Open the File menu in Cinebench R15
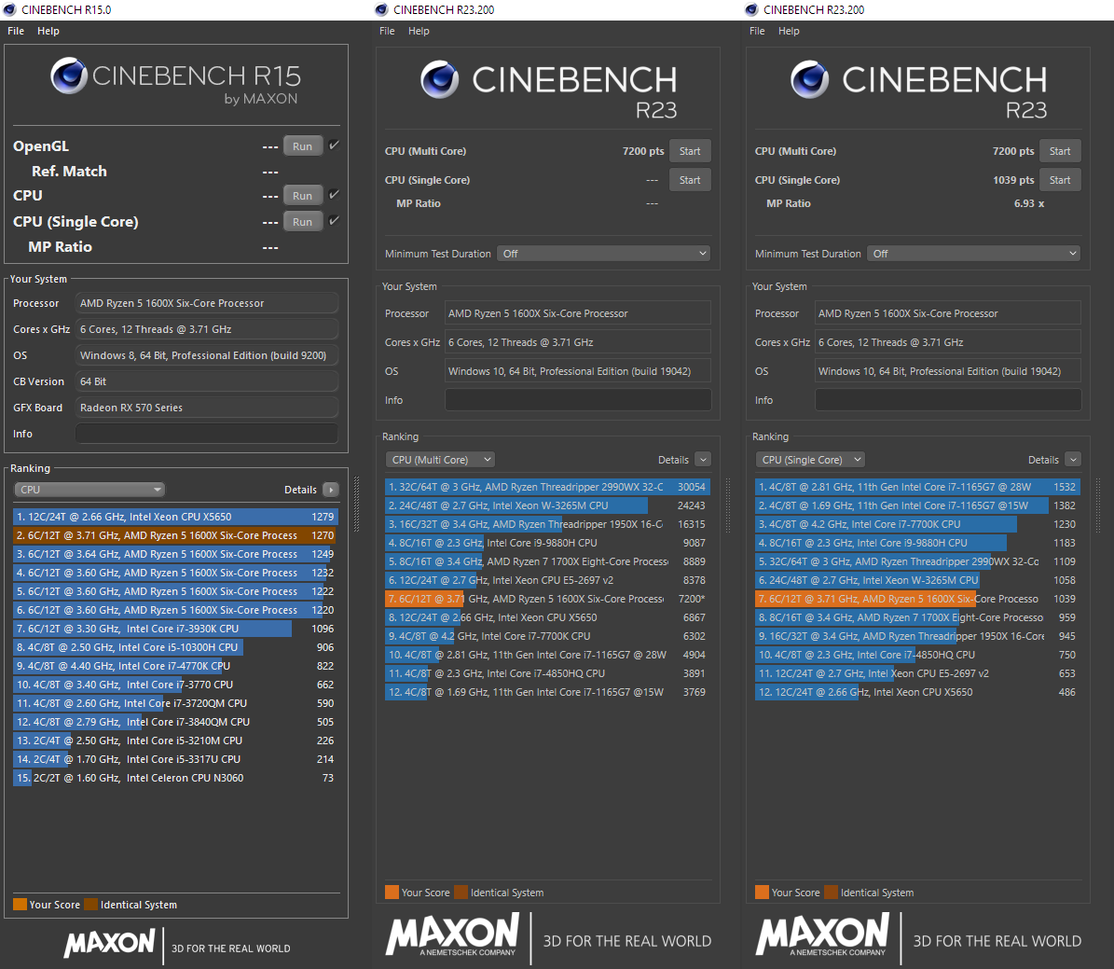The width and height of the screenshot is (1114, 969). 16,32
